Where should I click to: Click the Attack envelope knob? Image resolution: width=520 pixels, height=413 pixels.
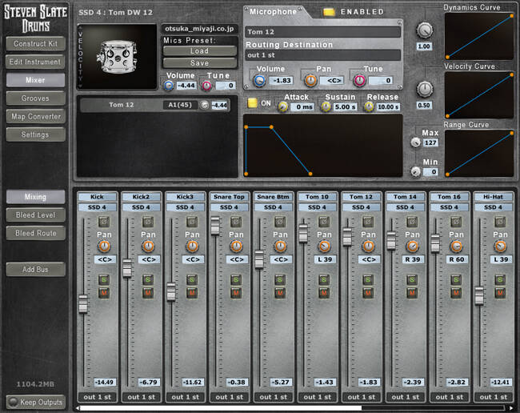(282, 106)
